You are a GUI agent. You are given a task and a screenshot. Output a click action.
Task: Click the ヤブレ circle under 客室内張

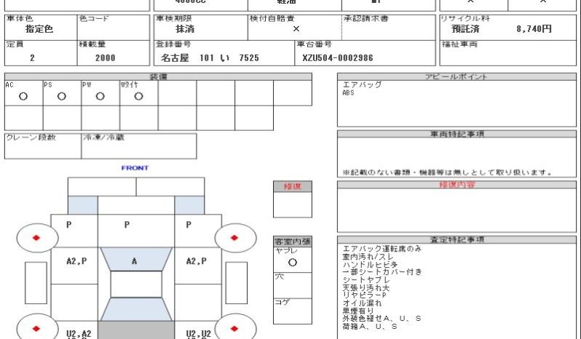click(293, 263)
